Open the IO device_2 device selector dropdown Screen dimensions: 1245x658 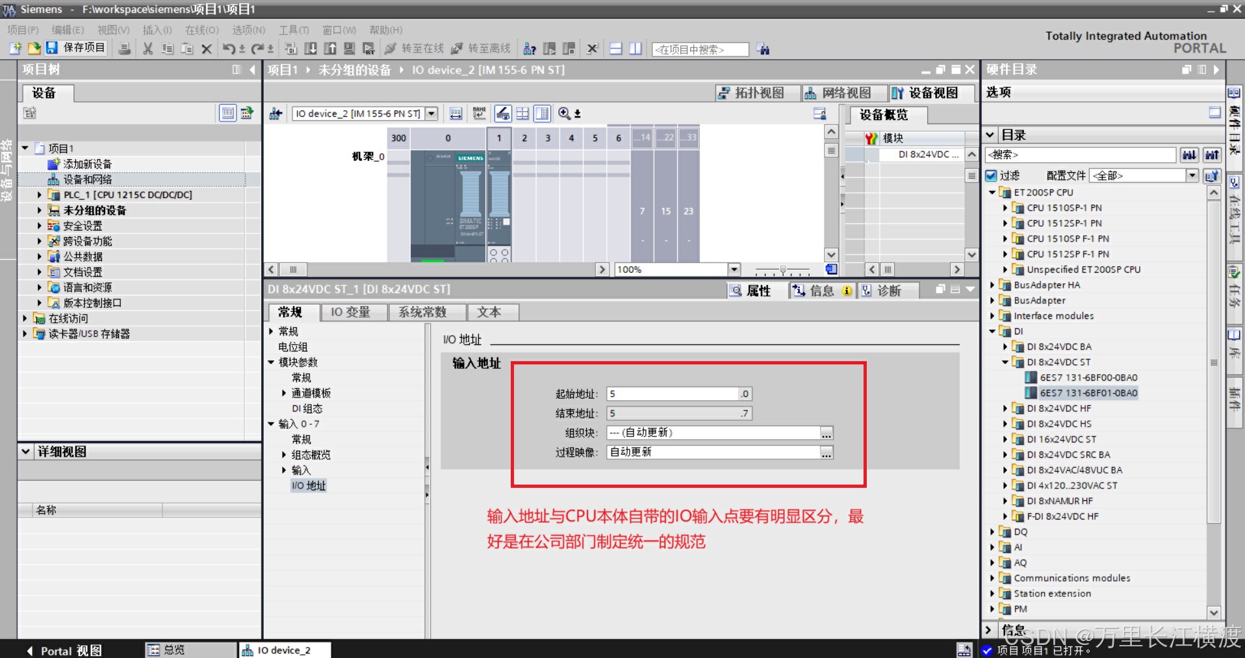point(431,114)
